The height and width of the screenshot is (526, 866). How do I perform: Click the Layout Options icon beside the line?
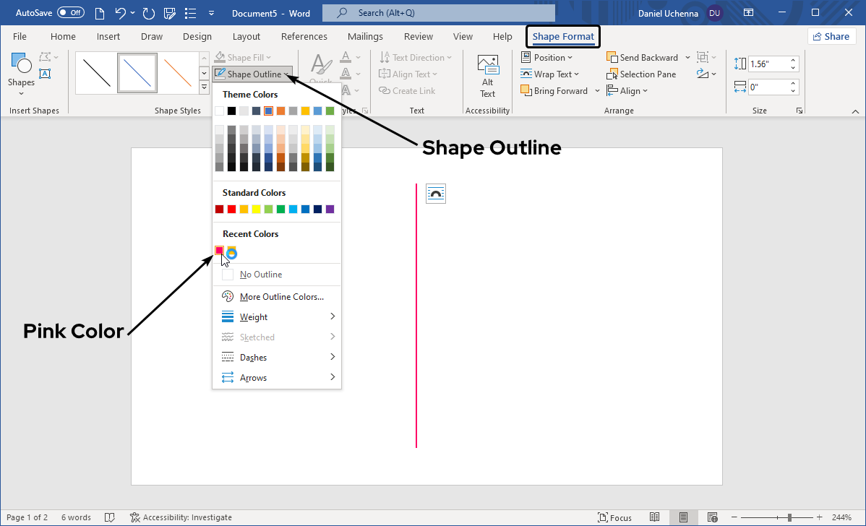(436, 193)
